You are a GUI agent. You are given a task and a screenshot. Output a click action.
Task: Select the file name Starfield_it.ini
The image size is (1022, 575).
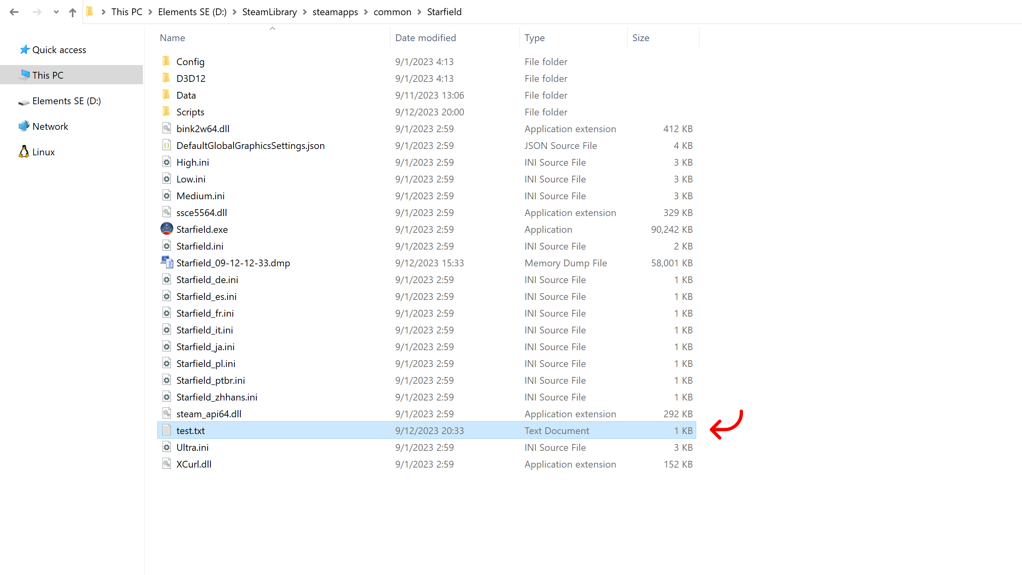(205, 330)
